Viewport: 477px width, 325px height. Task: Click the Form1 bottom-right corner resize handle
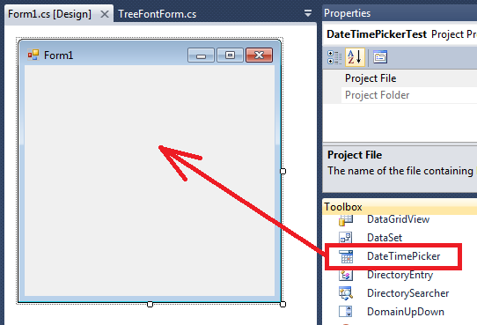[283, 304]
